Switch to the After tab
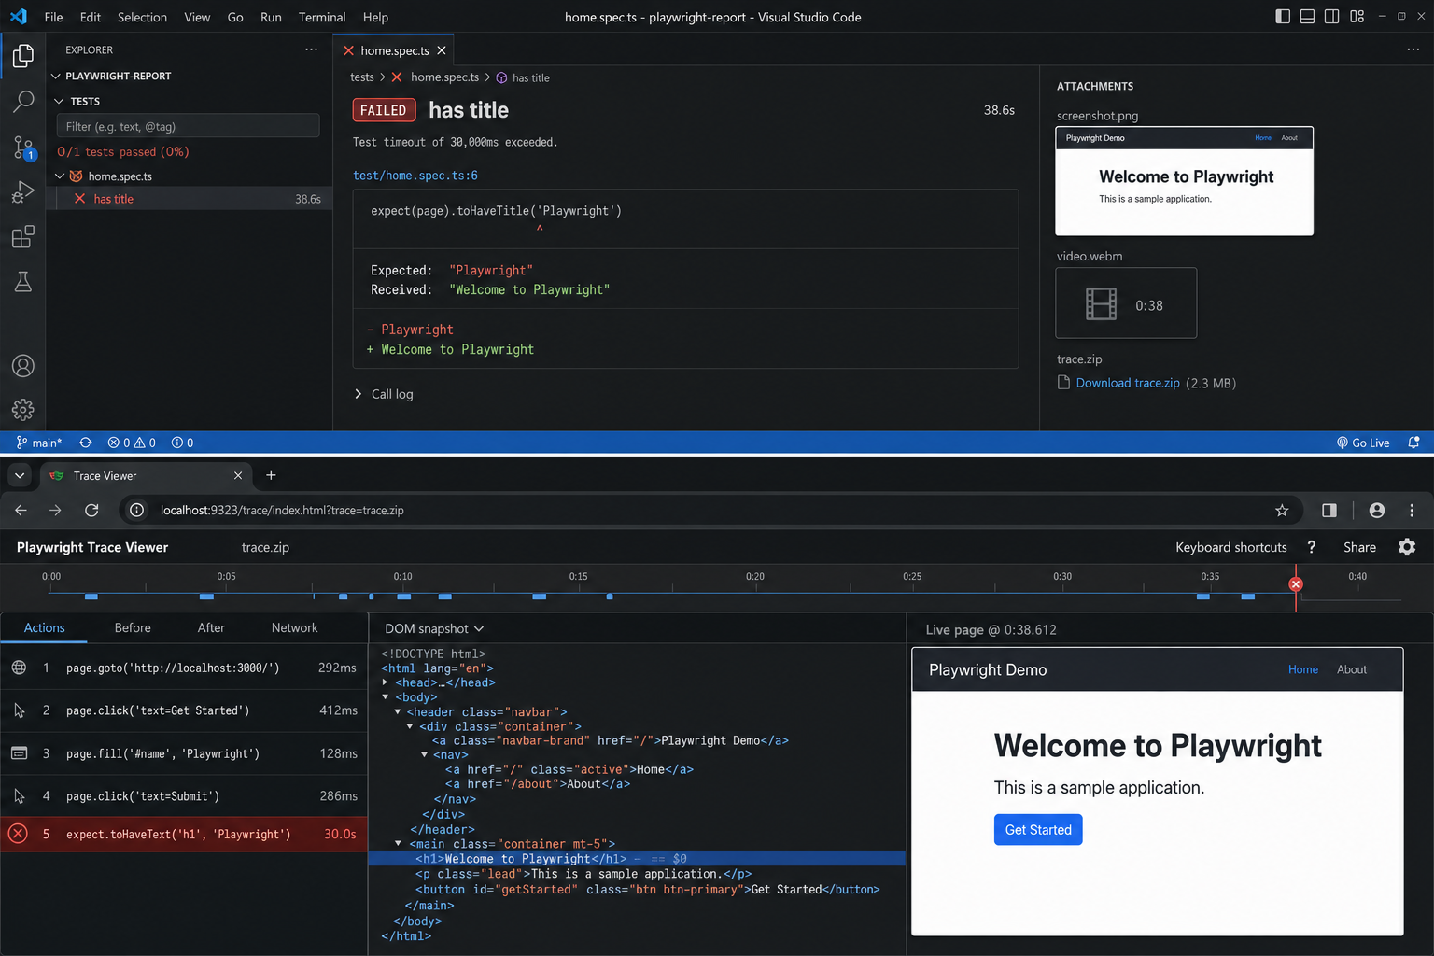This screenshot has height=956, width=1434. (x=211, y=627)
